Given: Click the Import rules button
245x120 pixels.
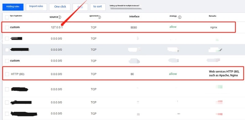Looking at the screenshot, I should (x=36, y=7).
